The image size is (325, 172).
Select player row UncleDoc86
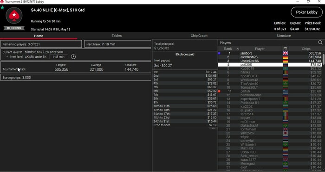270,61
